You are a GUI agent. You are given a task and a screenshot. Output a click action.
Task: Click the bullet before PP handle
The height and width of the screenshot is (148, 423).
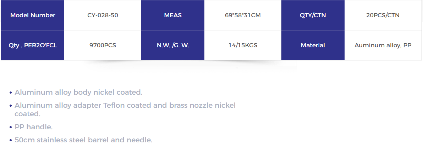point(11,127)
